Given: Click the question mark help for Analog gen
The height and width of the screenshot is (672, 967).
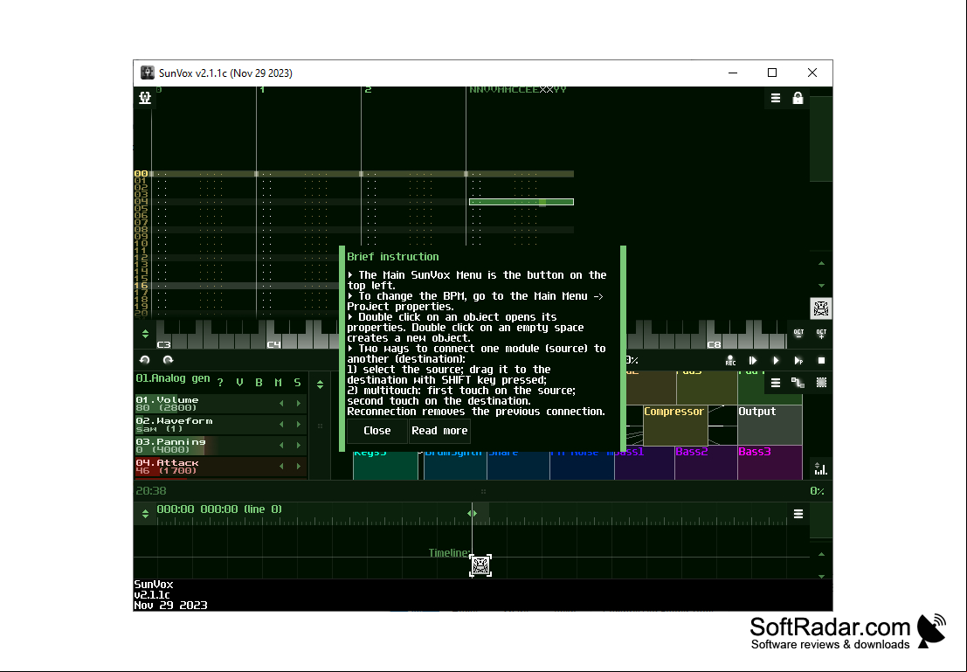Looking at the screenshot, I should [x=220, y=383].
